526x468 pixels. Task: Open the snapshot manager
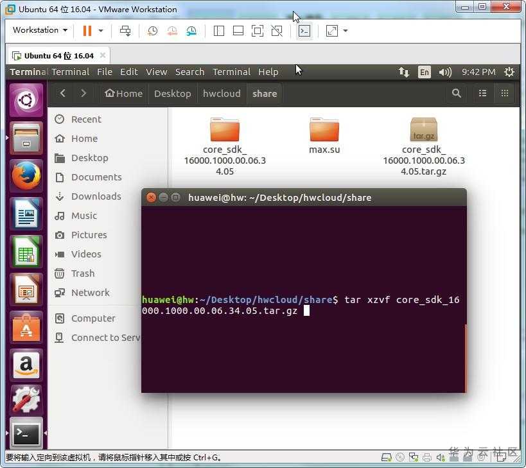pyautogui.click(x=191, y=31)
